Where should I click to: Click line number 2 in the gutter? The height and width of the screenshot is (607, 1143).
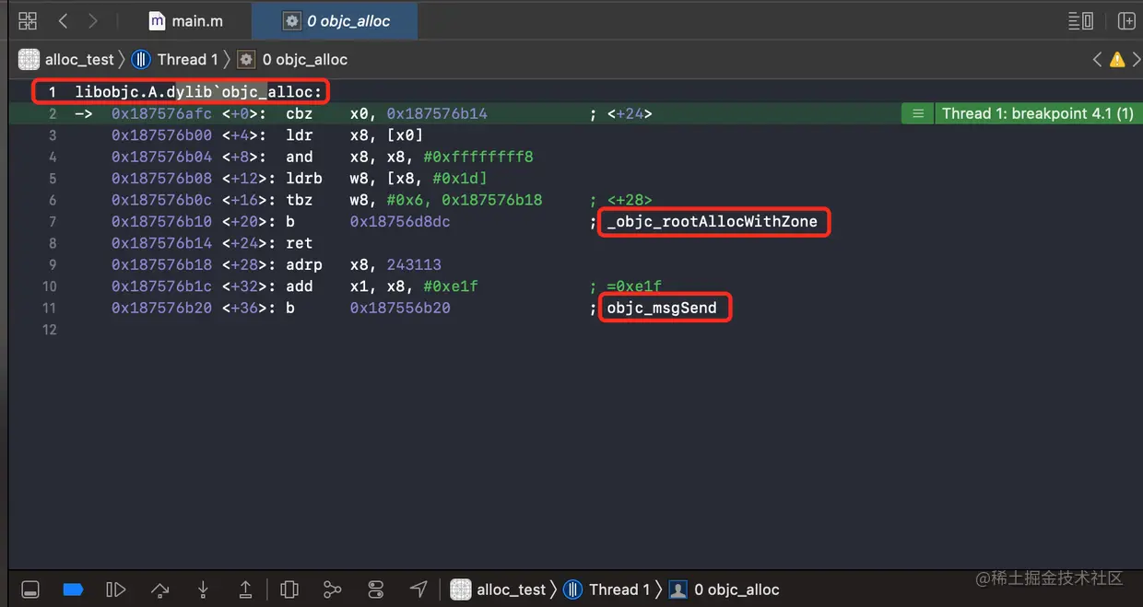coord(53,114)
